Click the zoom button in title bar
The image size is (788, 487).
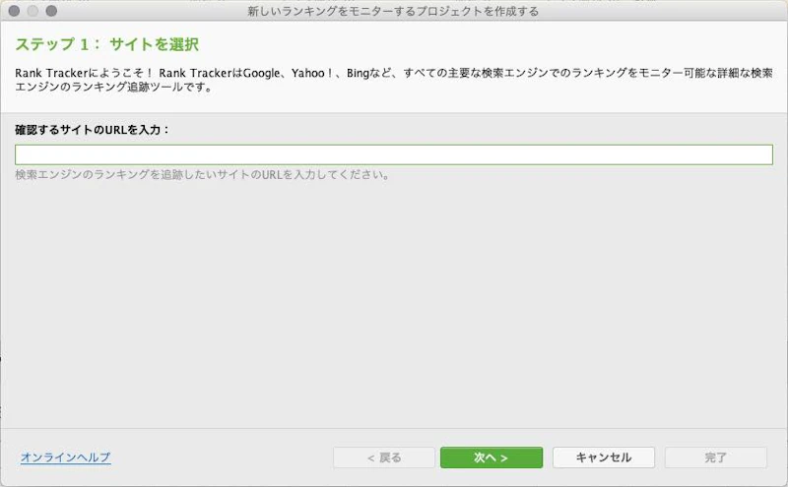[x=51, y=11]
